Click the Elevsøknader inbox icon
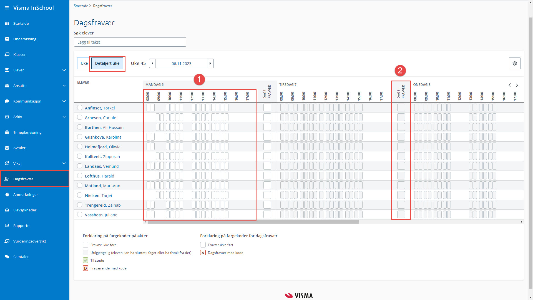Screen dimensions: 533x300 pos(7,210)
